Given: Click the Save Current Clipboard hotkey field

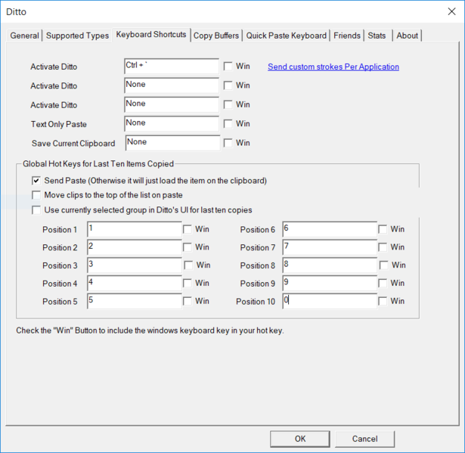Looking at the screenshot, I should pos(173,143).
